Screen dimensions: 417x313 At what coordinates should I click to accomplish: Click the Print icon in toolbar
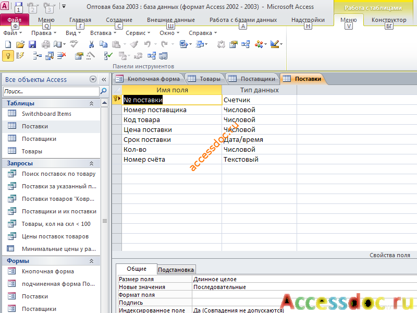[x=46, y=44]
